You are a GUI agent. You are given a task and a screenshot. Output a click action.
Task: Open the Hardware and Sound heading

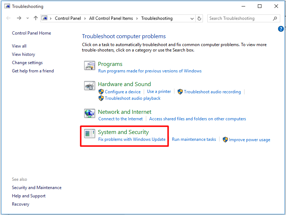124,84
